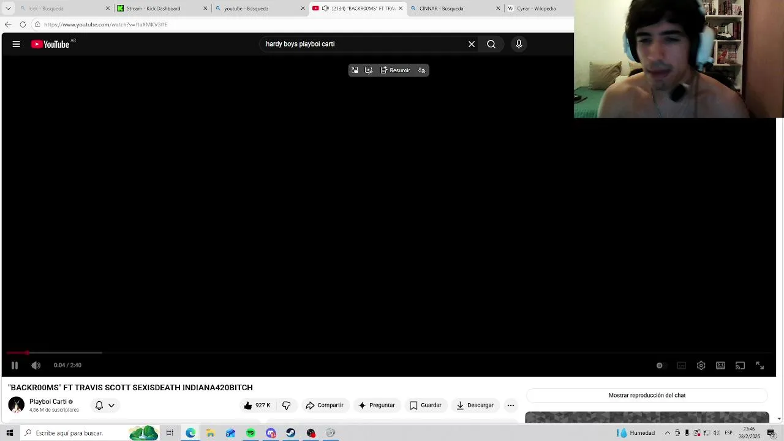Viewport: 784px width, 441px height.
Task: Show hidden system tray icons
Action: [x=668, y=433]
